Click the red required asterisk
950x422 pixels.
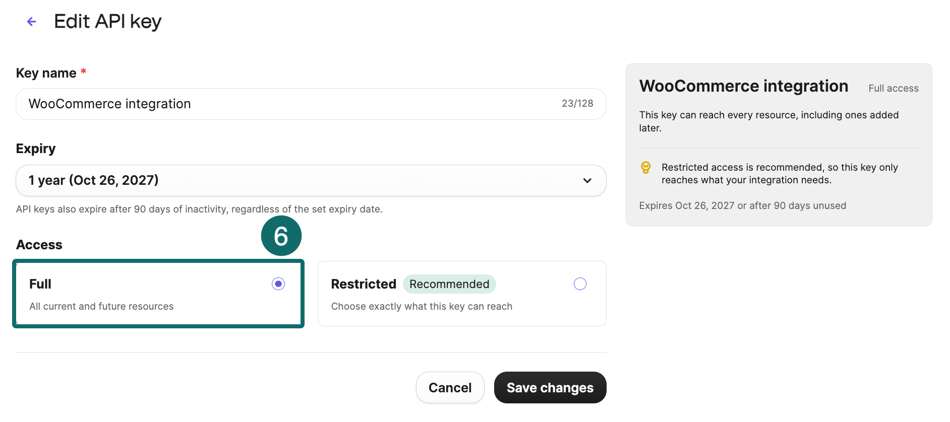coord(84,72)
